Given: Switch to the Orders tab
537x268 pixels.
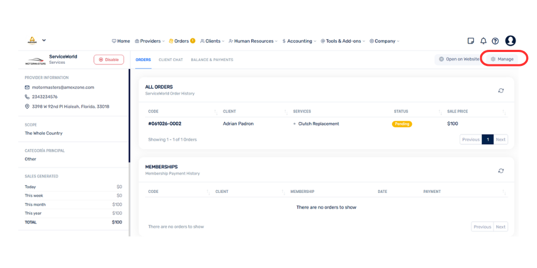Looking at the screenshot, I should pos(143,60).
